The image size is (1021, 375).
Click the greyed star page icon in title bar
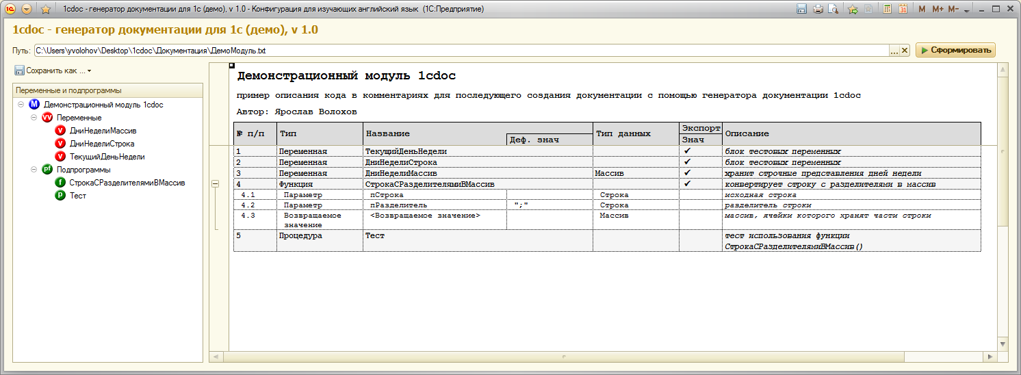[868, 9]
